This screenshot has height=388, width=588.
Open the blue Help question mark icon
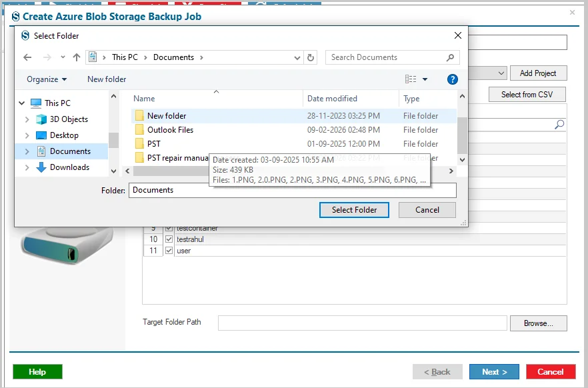coord(452,79)
